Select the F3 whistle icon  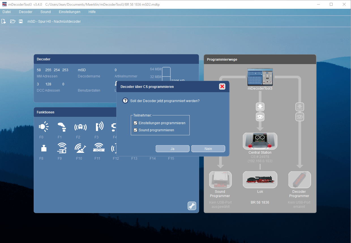click(x=99, y=126)
